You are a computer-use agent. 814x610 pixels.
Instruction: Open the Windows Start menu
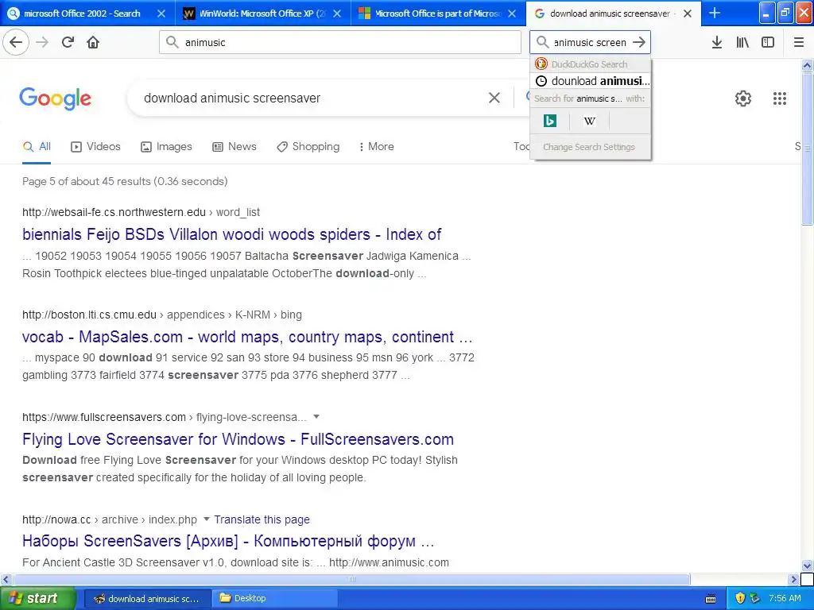38,599
